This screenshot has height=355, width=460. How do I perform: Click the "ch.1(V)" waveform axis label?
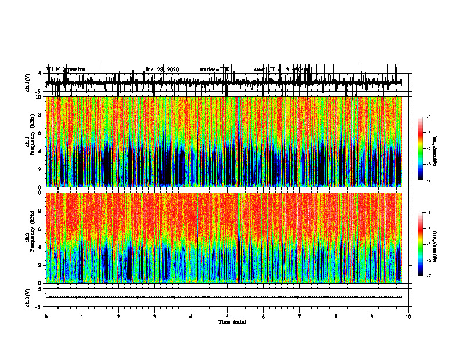tap(27, 82)
